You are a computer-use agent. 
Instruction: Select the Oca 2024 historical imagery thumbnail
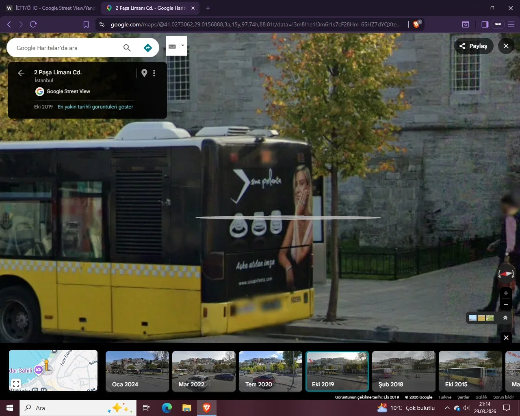[x=137, y=371]
